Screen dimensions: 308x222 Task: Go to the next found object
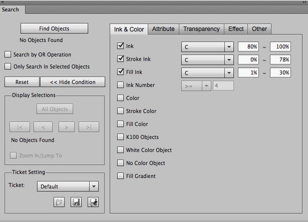pos(67,127)
